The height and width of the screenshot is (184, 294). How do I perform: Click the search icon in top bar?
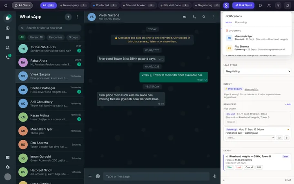(6, 5)
